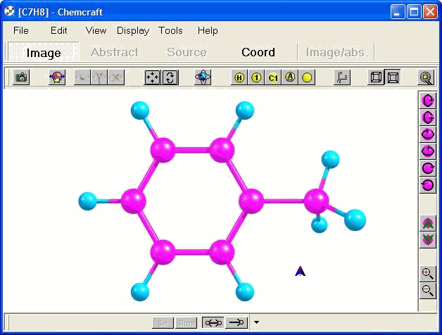The width and height of the screenshot is (442, 335).
Task: Switch to the Coord tab
Action: 258,52
